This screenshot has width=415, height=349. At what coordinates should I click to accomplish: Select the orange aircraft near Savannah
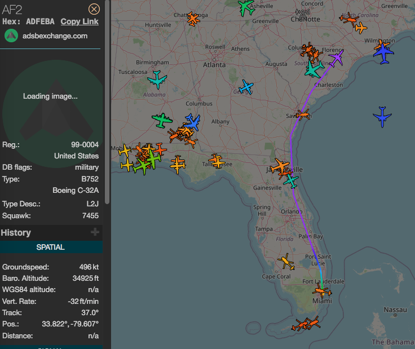click(303, 114)
